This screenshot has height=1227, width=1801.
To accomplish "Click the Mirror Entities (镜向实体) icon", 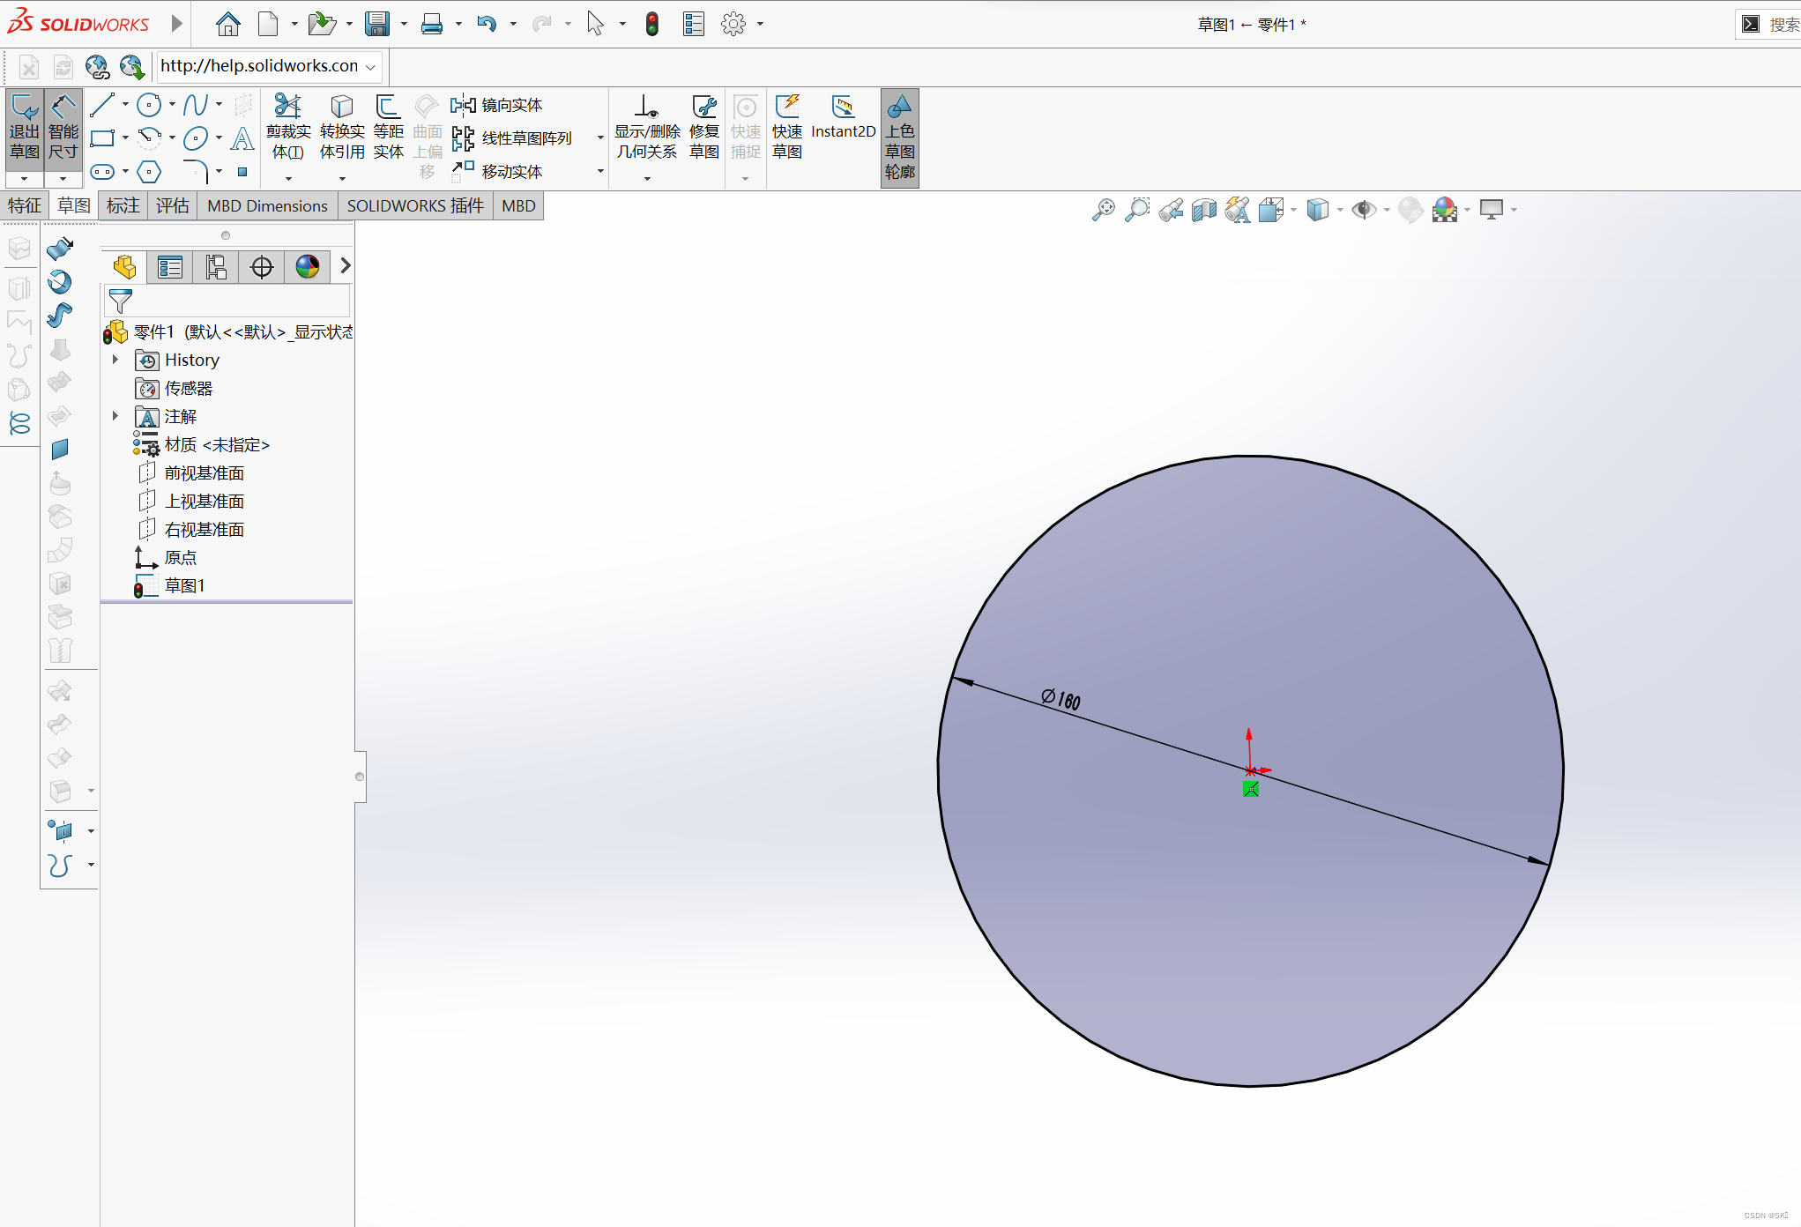I will click(463, 106).
